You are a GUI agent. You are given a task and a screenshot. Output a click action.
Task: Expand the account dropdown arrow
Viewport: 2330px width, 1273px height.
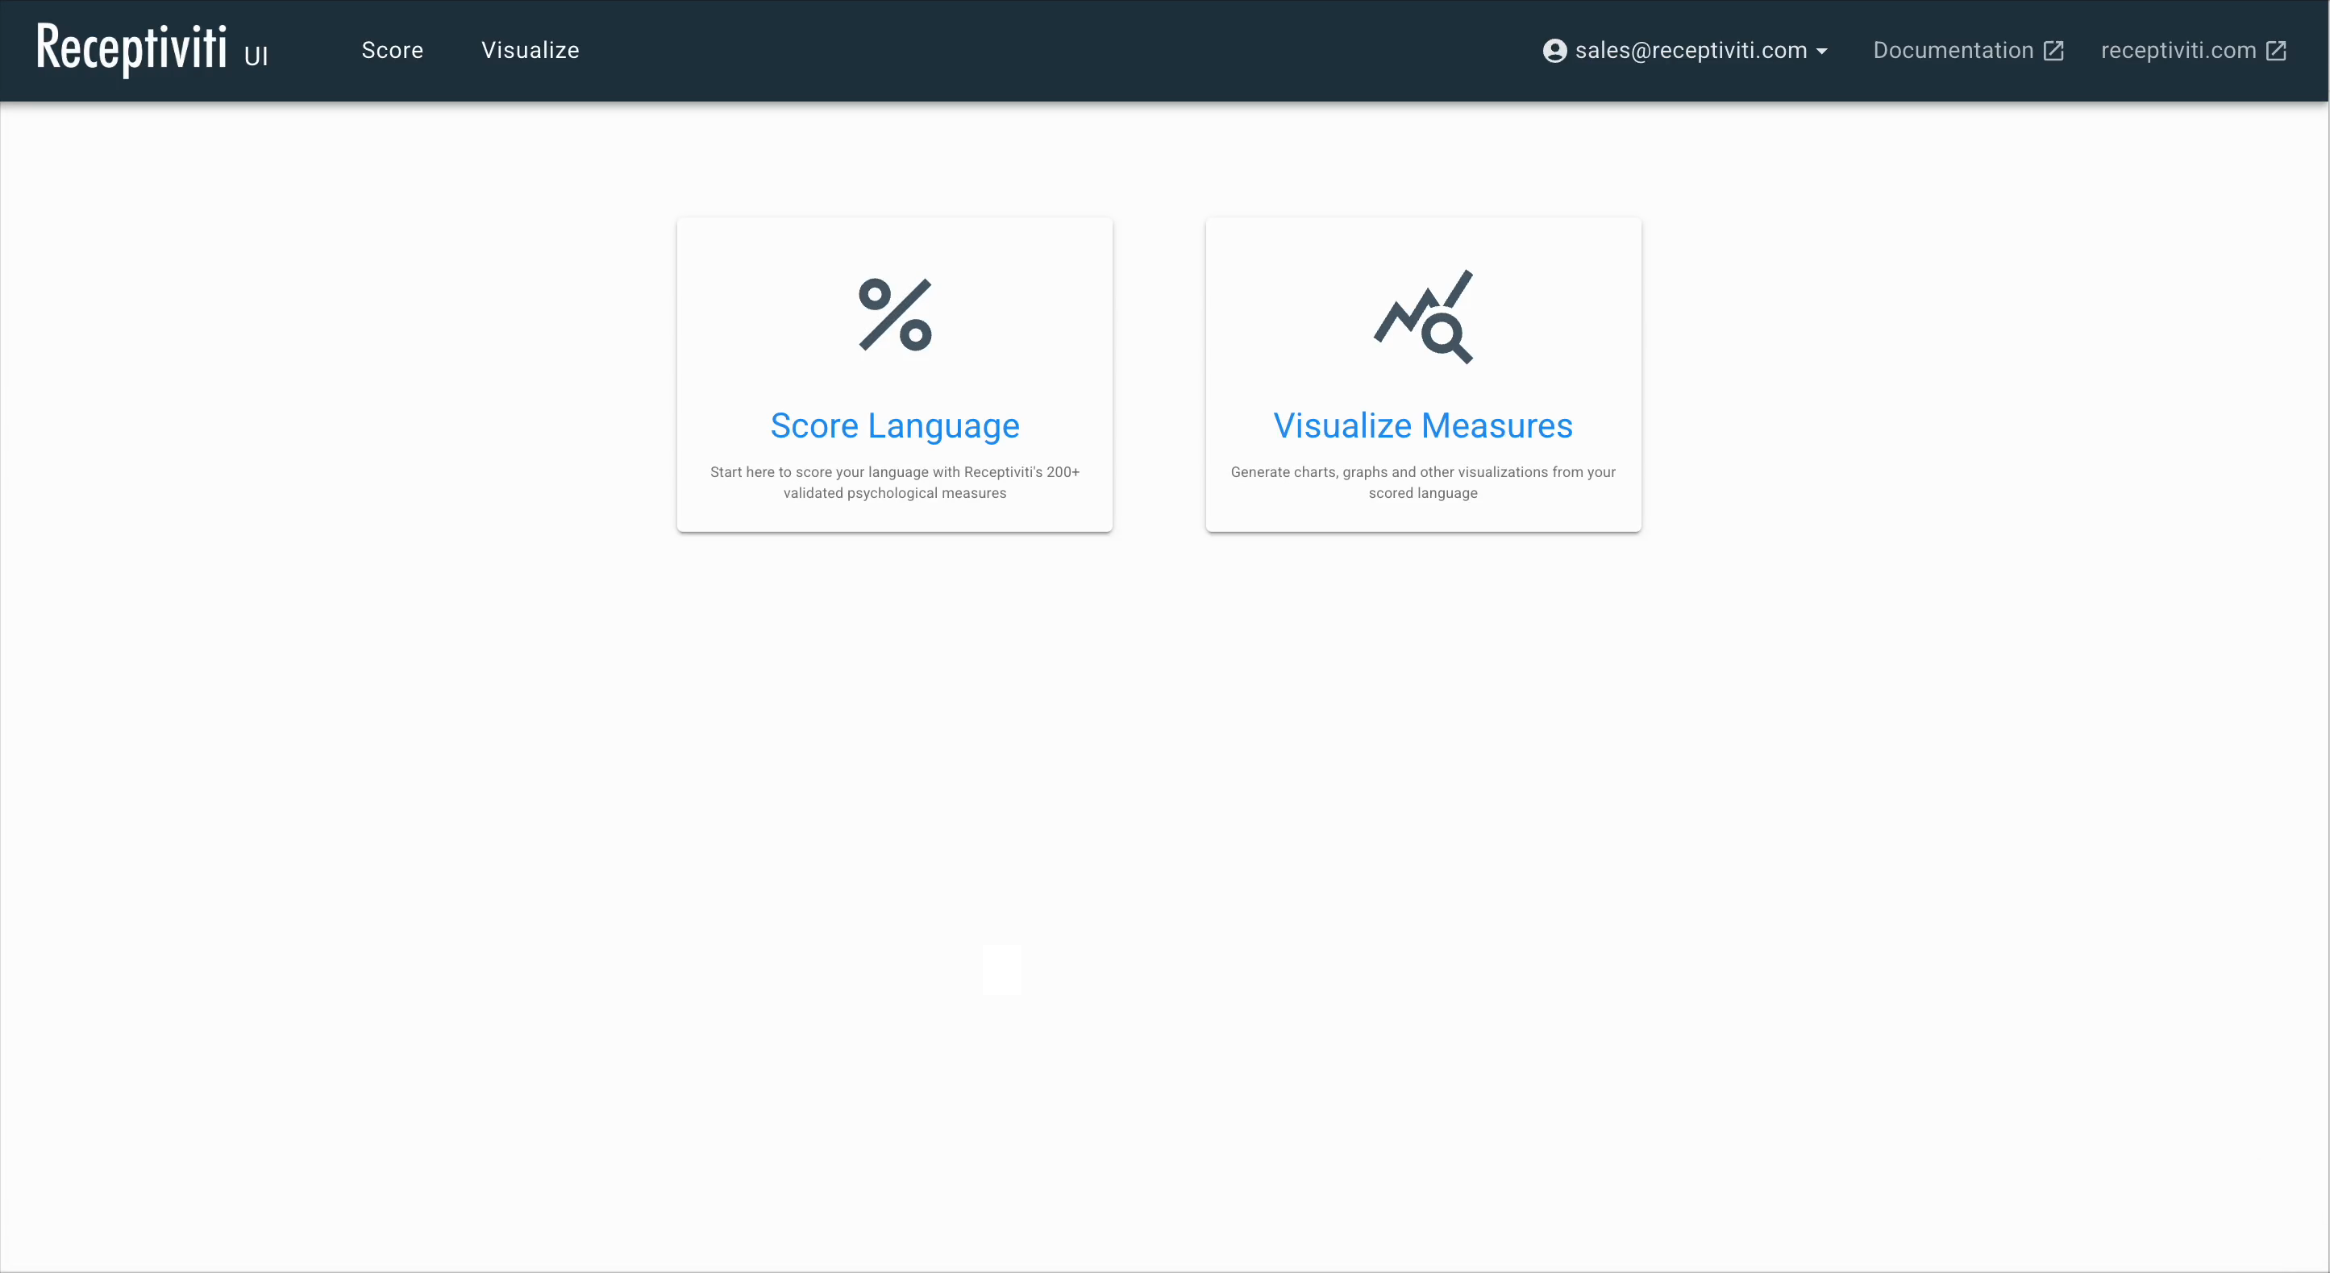(x=1821, y=52)
